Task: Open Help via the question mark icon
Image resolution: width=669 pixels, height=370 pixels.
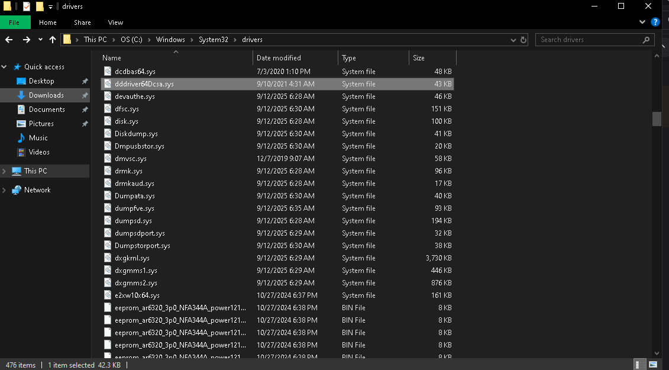Action: click(x=655, y=22)
